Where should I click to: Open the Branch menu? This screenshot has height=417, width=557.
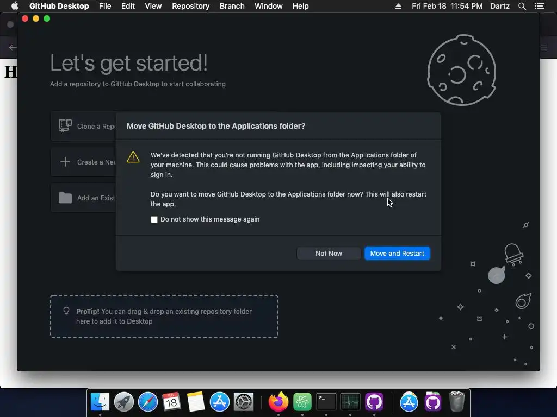coord(232,6)
